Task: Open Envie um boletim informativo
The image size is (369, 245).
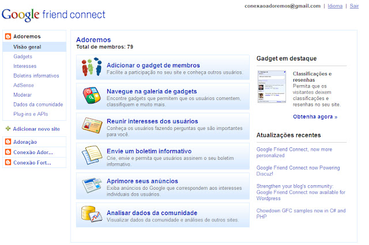Action: click(149, 151)
